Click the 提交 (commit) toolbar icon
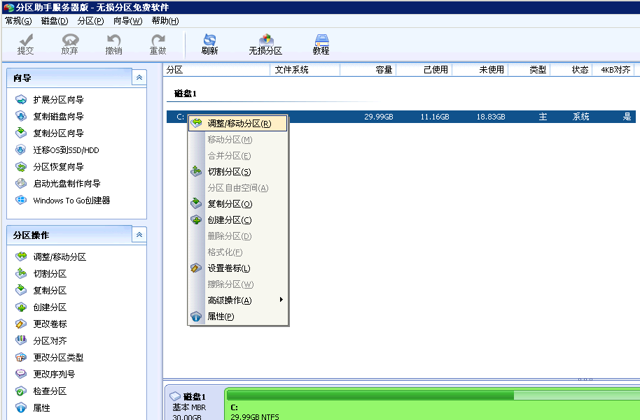 click(x=25, y=44)
